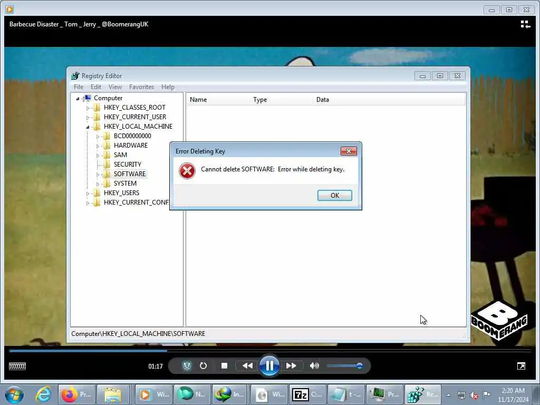Screen dimensions: 540x405
Task: Click the Data column header
Action: 389,100
